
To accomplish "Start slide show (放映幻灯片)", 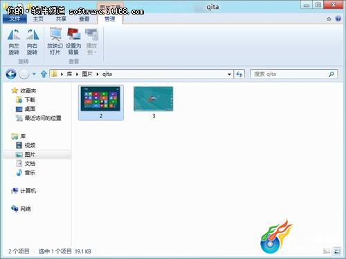I will click(x=55, y=41).
